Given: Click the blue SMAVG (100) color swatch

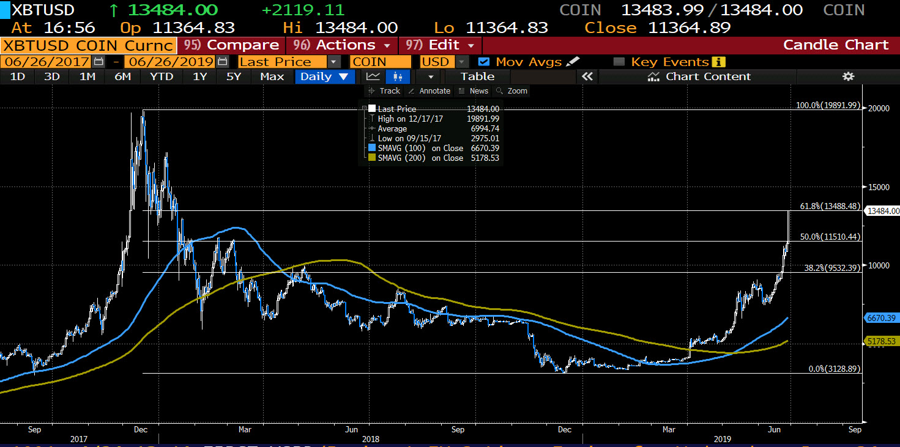Looking at the screenshot, I should coord(372,148).
